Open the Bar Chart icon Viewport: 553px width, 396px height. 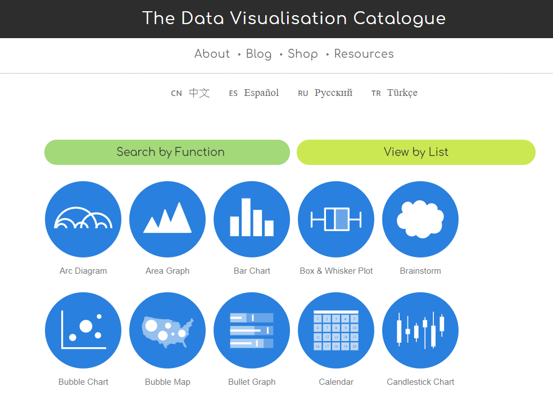click(252, 219)
